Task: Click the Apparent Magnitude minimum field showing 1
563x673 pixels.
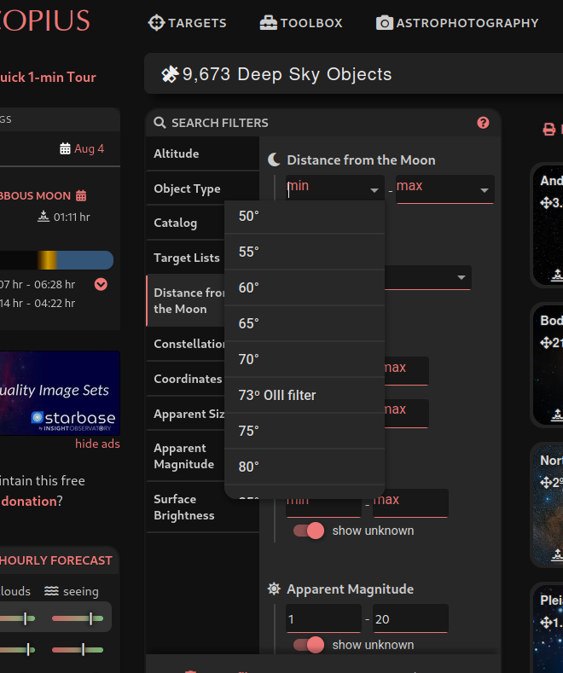Action: point(323,618)
